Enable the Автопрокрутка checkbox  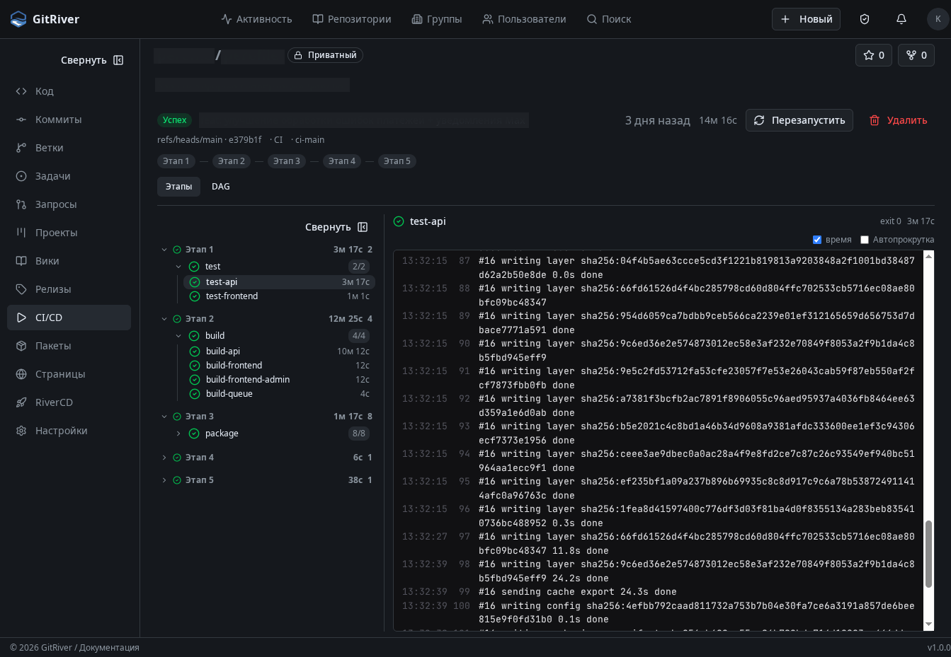click(x=865, y=240)
